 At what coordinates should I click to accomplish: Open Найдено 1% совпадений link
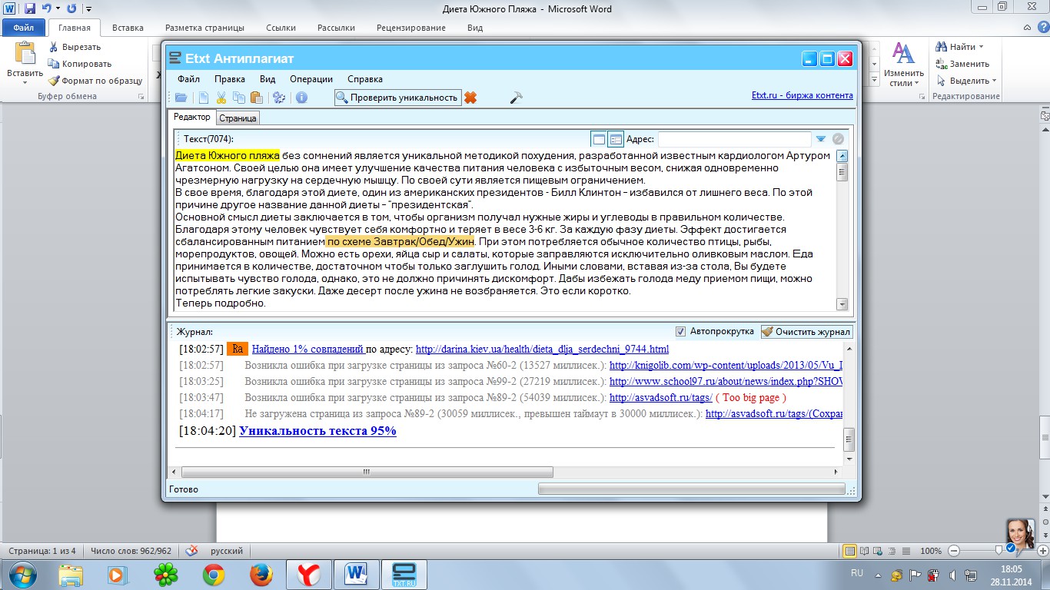click(307, 349)
